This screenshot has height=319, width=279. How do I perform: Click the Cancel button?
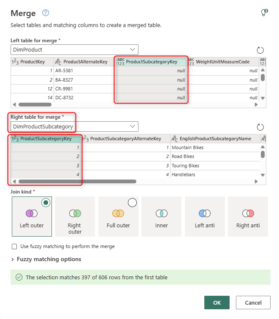[x=253, y=303]
